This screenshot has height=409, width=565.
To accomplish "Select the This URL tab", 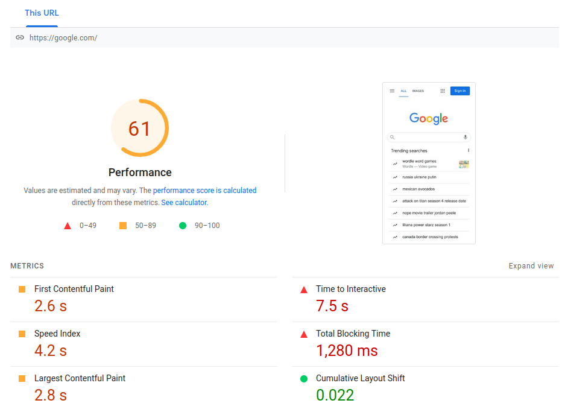I will pyautogui.click(x=42, y=13).
